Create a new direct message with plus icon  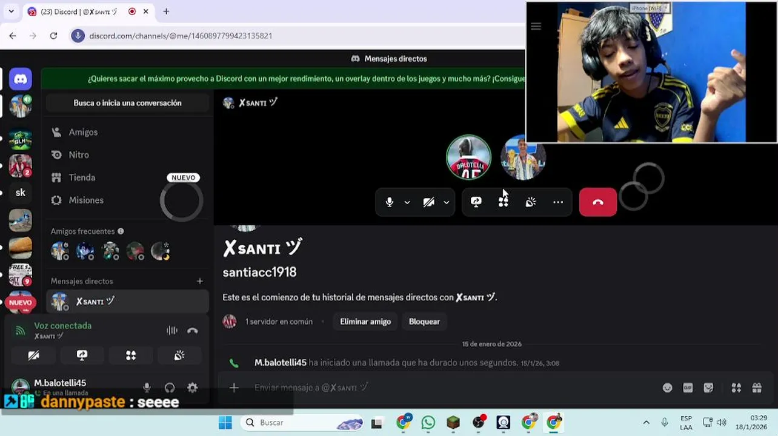click(200, 281)
